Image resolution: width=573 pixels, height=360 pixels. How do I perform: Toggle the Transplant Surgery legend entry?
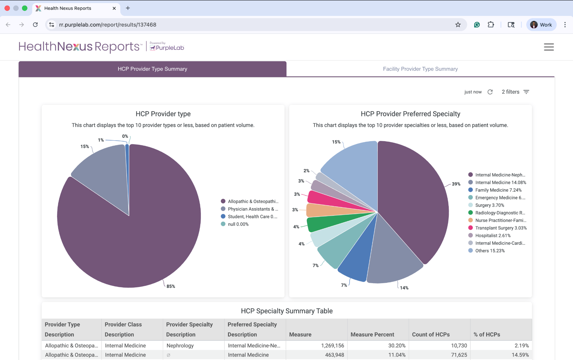pos(501,228)
